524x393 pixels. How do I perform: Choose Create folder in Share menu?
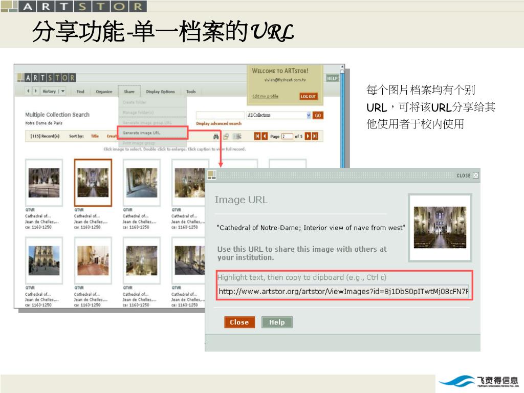tap(152, 102)
